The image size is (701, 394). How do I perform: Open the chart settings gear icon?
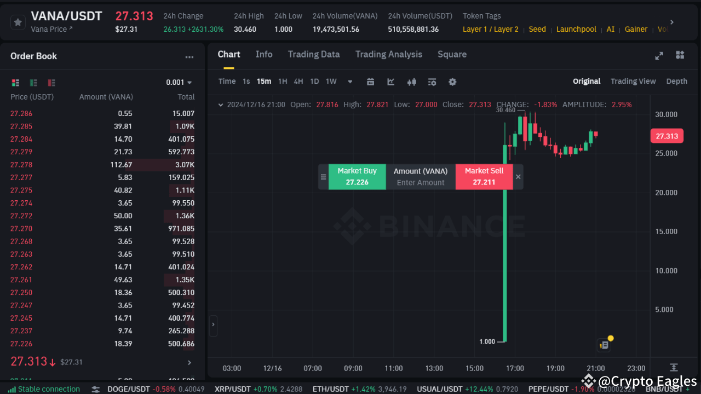(x=452, y=82)
